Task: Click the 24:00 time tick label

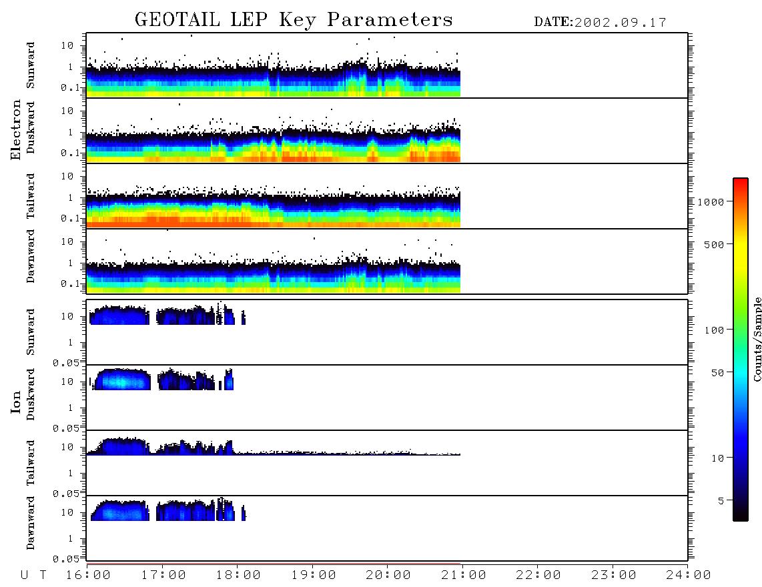Action: coord(689,576)
